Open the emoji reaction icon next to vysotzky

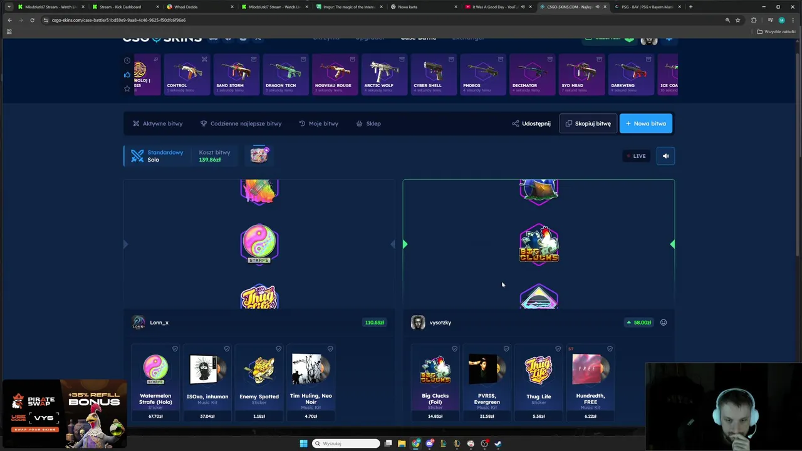point(664,323)
